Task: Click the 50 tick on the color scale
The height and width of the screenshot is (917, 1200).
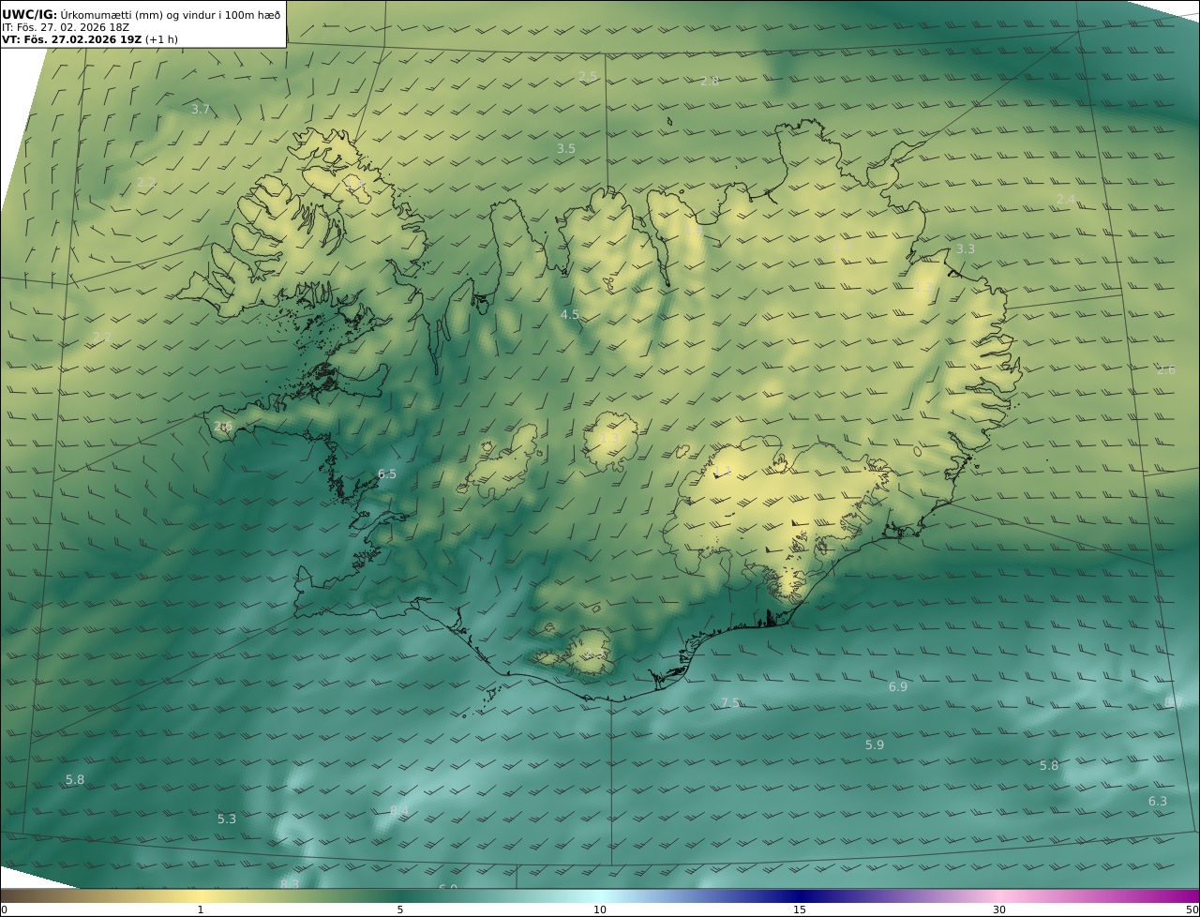Action: point(1193,910)
